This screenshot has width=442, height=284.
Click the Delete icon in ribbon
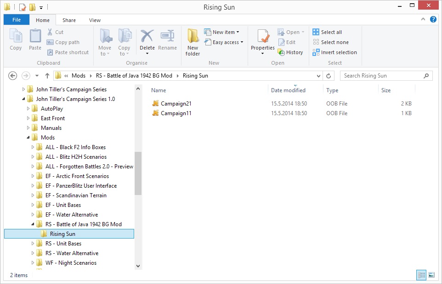[x=147, y=36]
